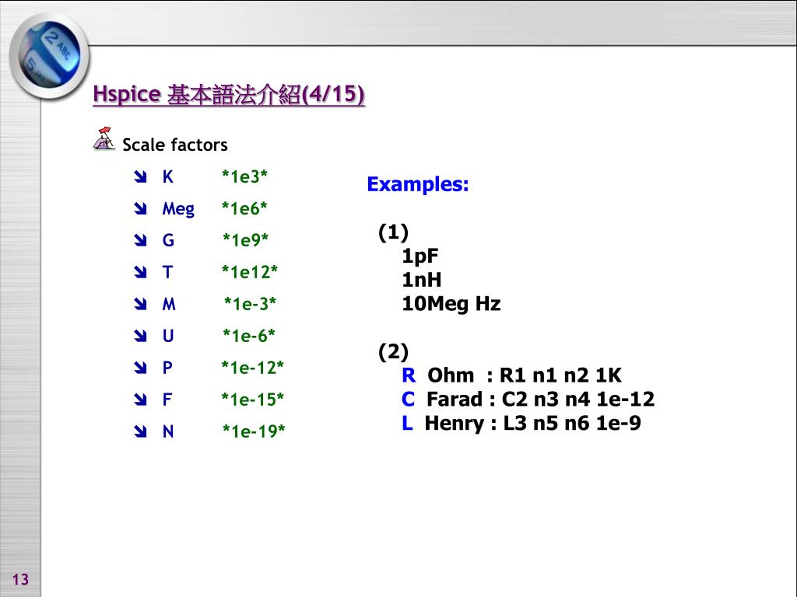Click the arrow bullet beside Meg
The image size is (797, 597).
[140, 208]
